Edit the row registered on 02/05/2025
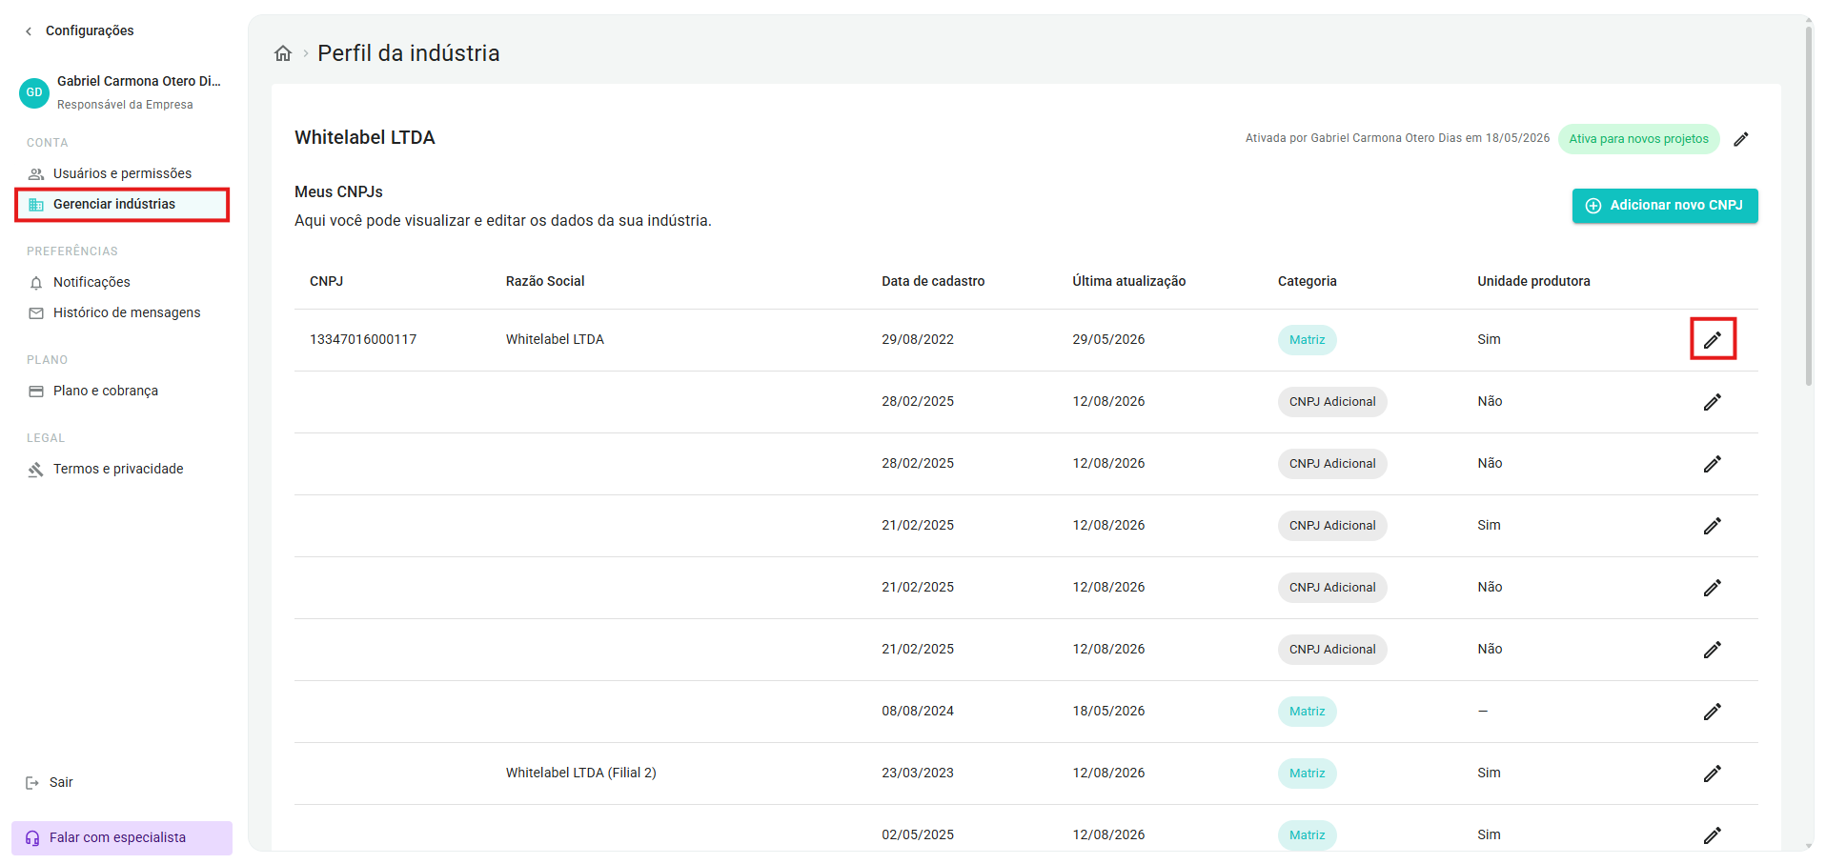The height and width of the screenshot is (864, 1826). 1713,835
